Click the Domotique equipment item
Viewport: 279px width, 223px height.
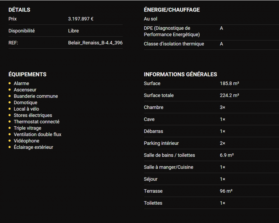click(25, 103)
